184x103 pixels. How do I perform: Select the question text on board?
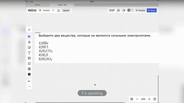coord(95,35)
